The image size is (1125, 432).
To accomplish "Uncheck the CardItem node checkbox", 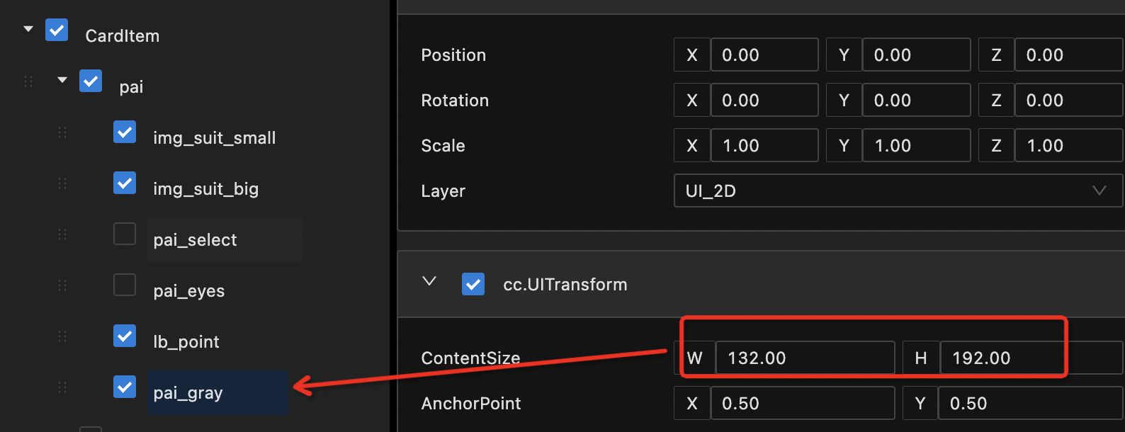I will point(57,30).
